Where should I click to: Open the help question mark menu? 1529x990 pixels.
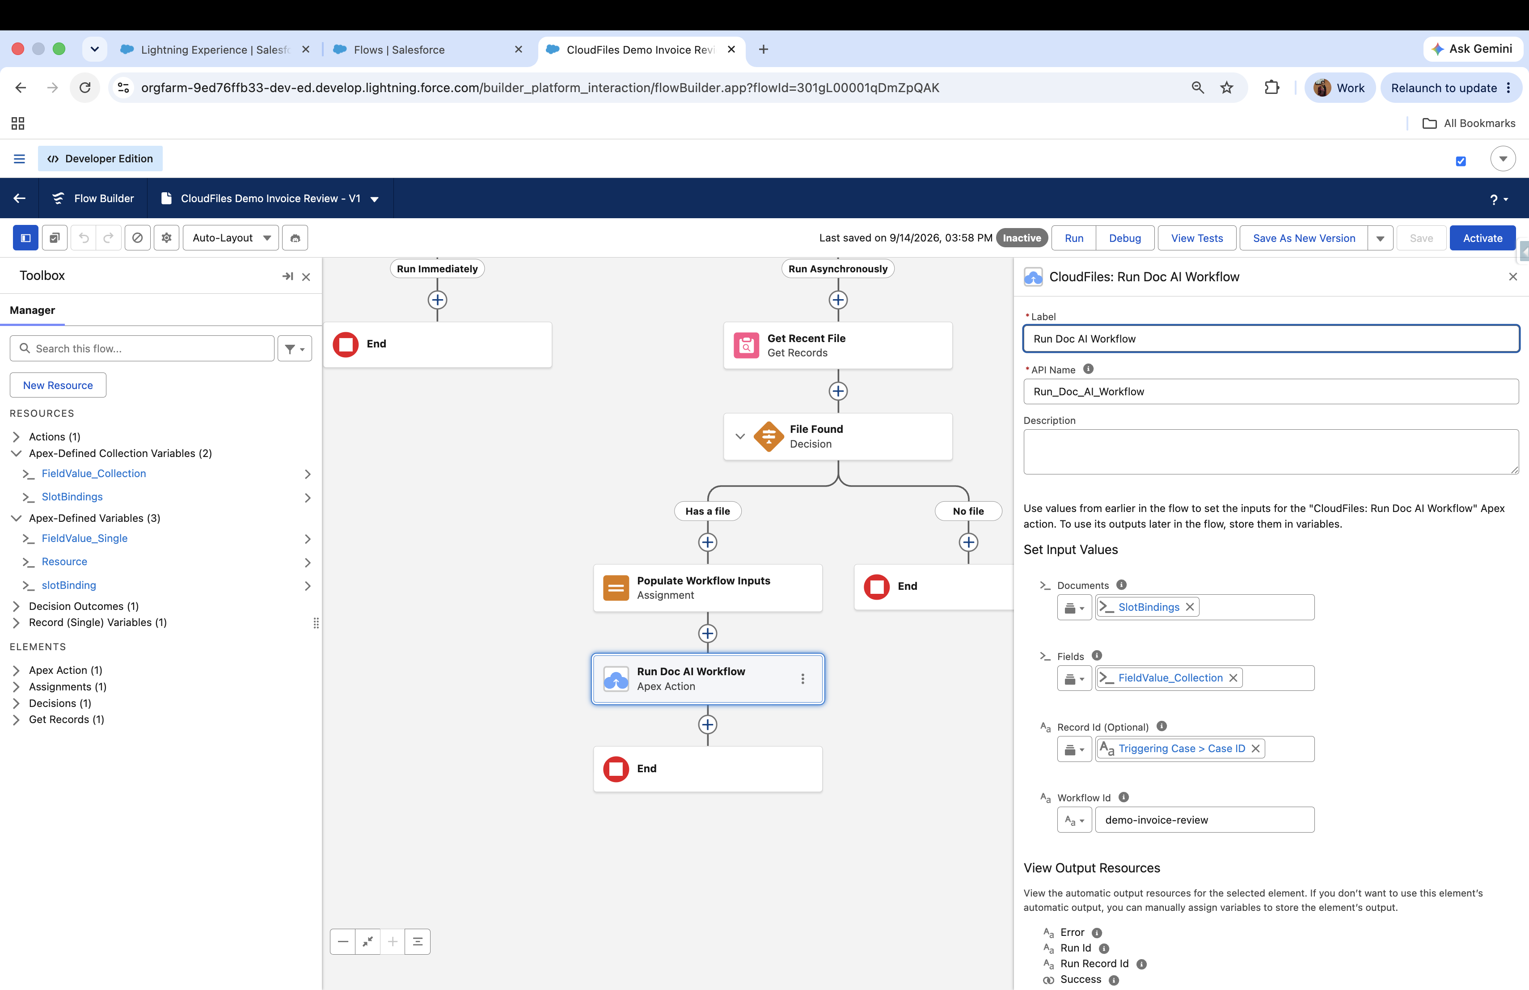(1499, 199)
